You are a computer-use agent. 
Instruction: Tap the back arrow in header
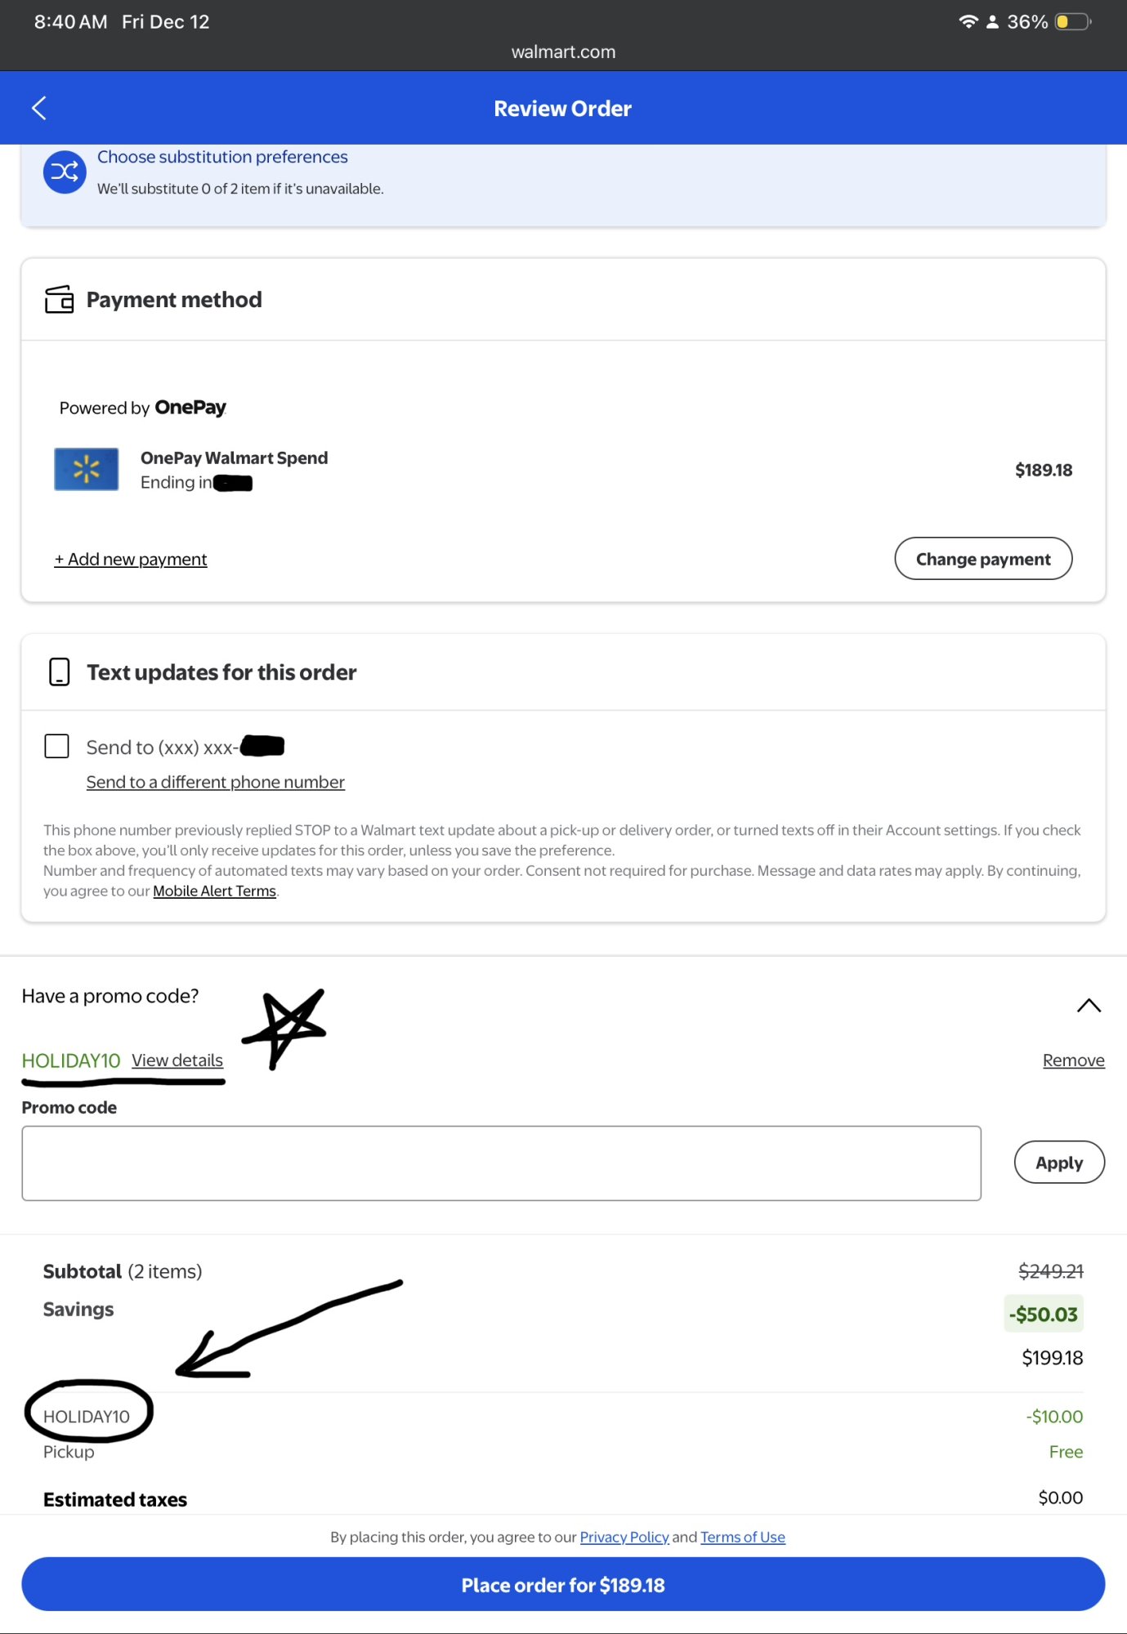(x=38, y=108)
